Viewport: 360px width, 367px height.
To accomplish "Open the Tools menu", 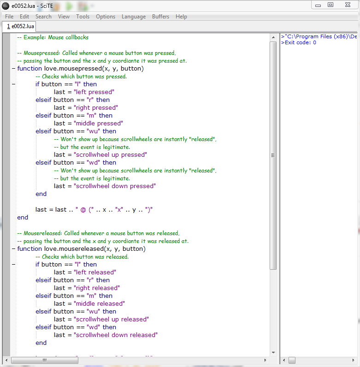I will [83, 17].
